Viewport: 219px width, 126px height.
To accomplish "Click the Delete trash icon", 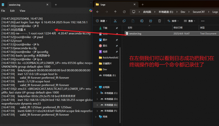I will (159, 21).
